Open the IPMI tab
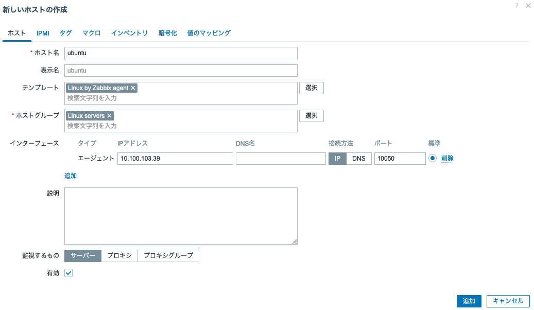 pos(43,33)
